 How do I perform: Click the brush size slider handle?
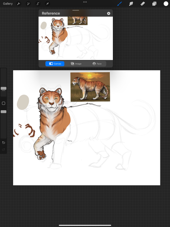click(x=4, y=89)
